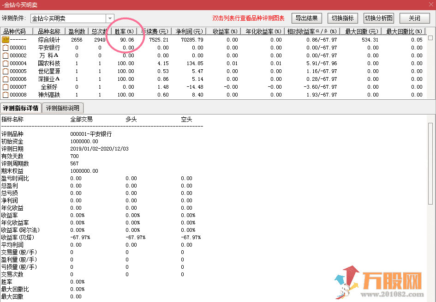Select the 世纪星源 name cell
This screenshot has height=302, width=436.
click(49, 71)
